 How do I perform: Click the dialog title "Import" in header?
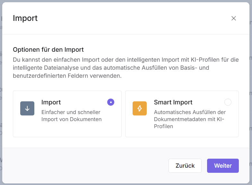point(25,18)
